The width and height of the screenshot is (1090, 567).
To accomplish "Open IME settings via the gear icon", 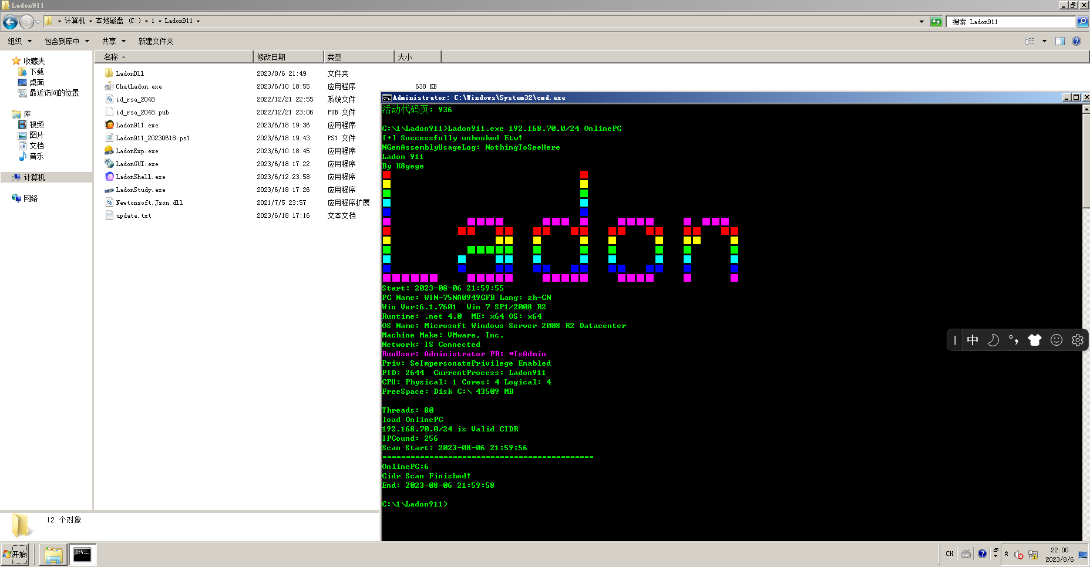I will 1077,340.
